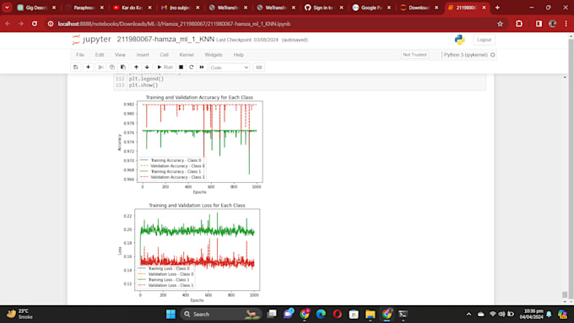Open the Help menu
574x323 pixels.
pos(239,55)
